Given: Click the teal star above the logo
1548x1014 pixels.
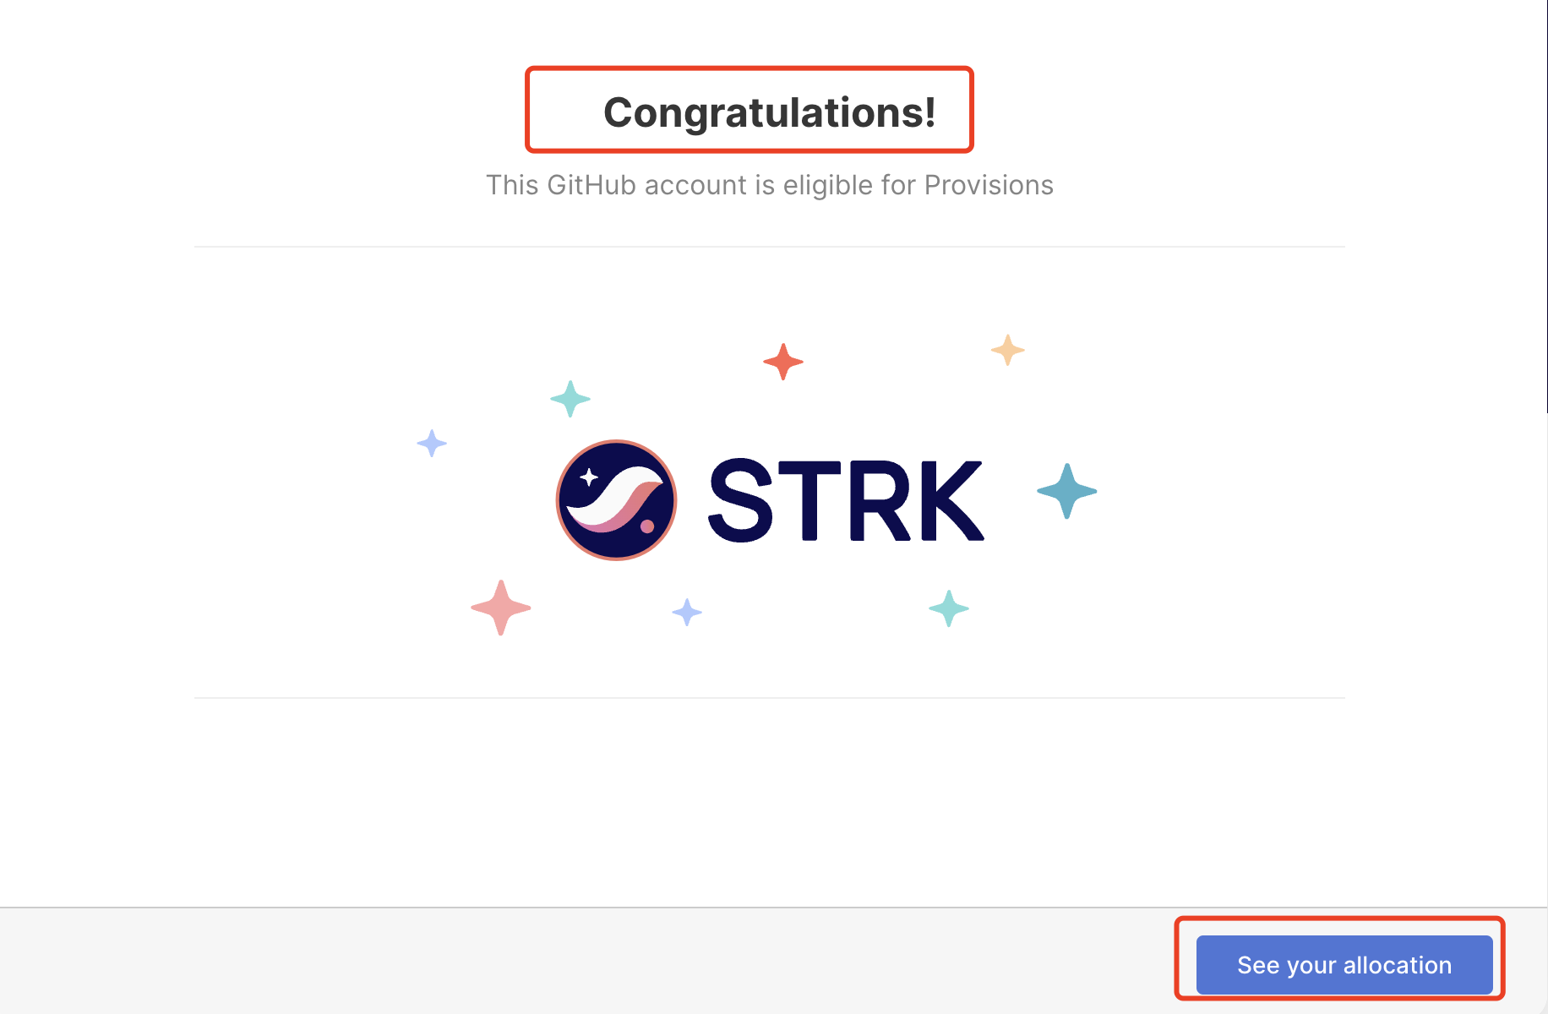Looking at the screenshot, I should [570, 399].
